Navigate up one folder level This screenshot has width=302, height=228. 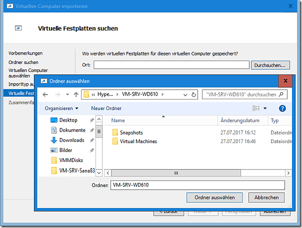click(76, 94)
